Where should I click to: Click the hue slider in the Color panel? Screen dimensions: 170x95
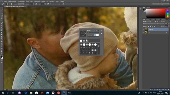[168, 13]
